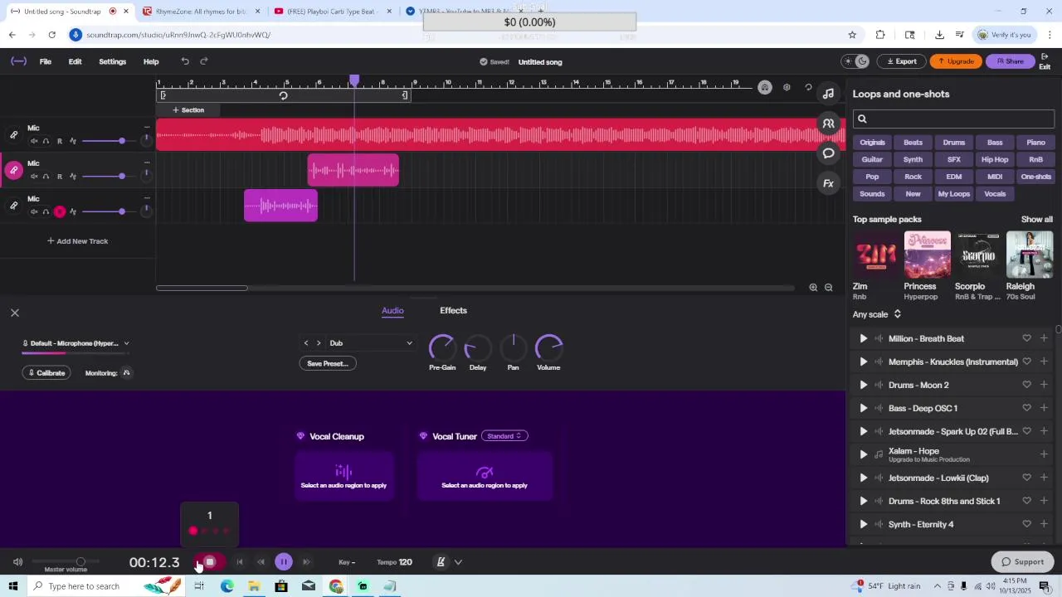The height and width of the screenshot is (597, 1062).
Task: Open the collaborators panel icon
Action: (828, 124)
